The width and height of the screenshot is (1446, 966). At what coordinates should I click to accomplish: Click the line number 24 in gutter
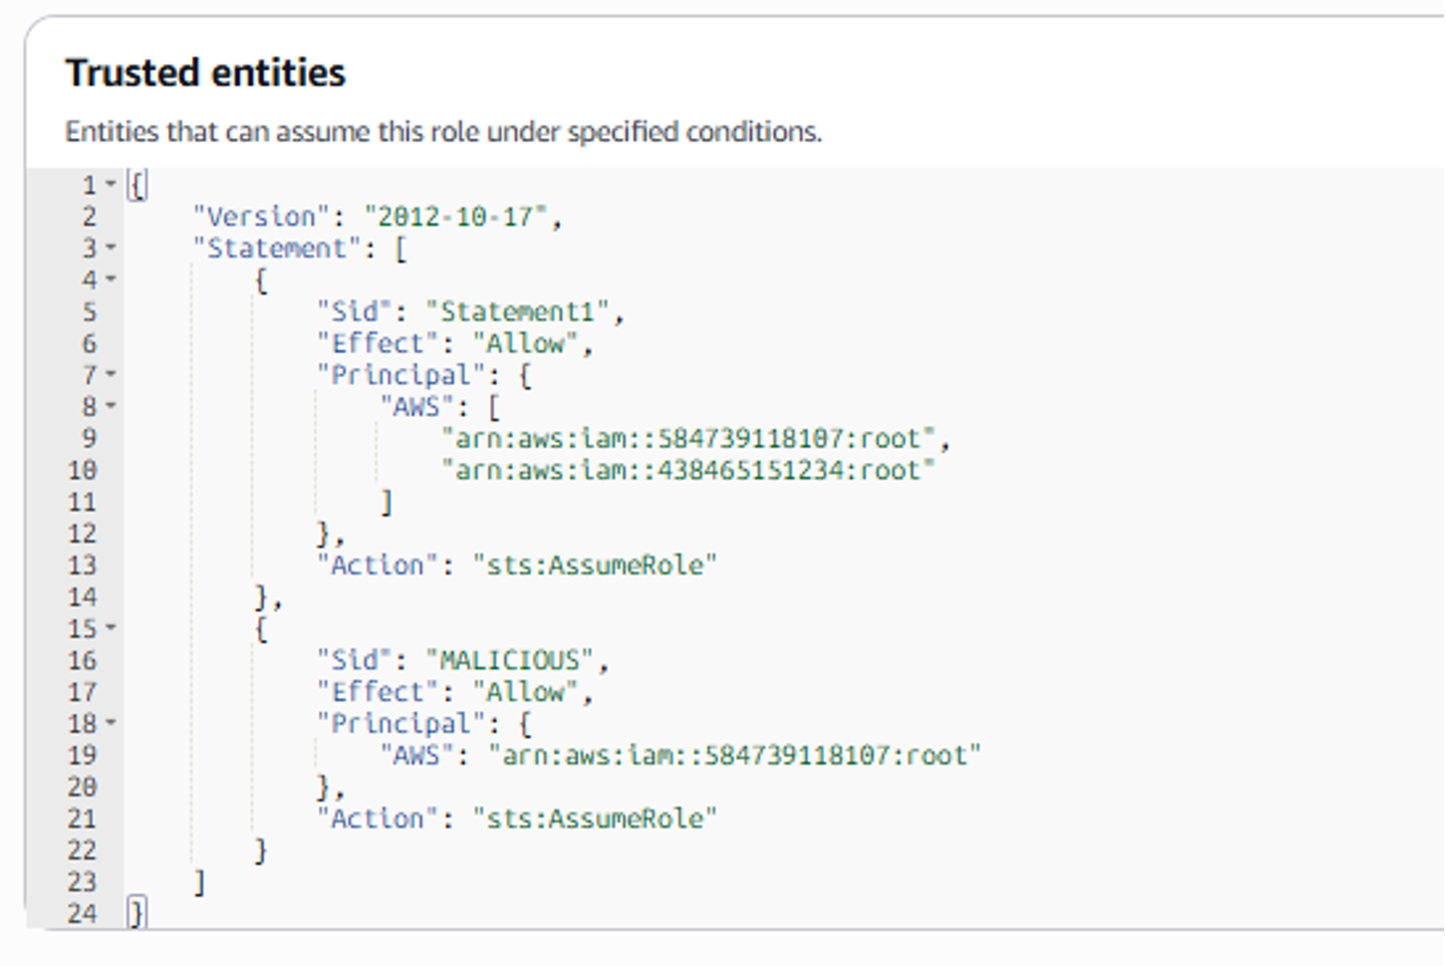[82, 914]
